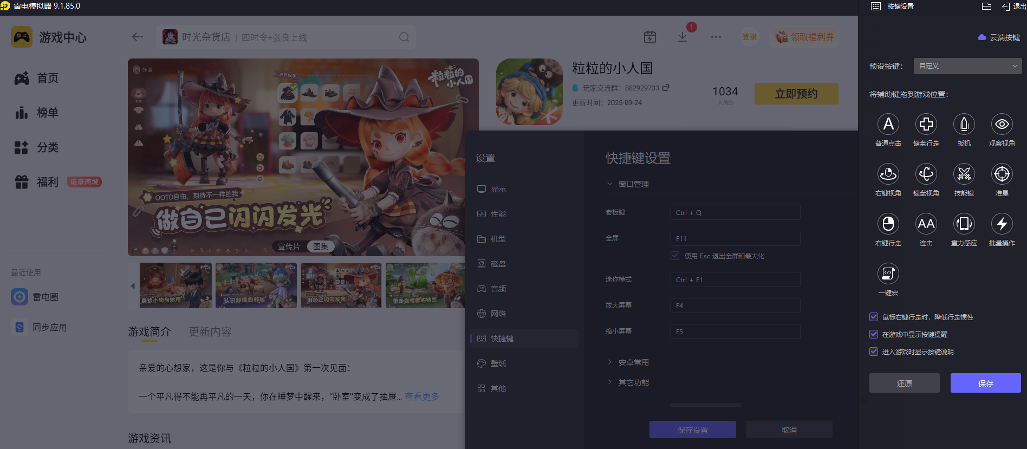Click the 云端按键 cloud keymap icon
Image resolution: width=1027 pixels, height=449 pixels.
982,37
